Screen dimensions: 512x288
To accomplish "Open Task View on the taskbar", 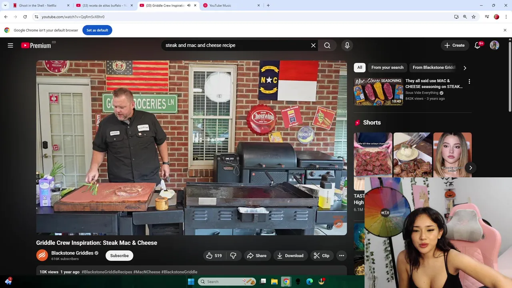I will (x=263, y=282).
